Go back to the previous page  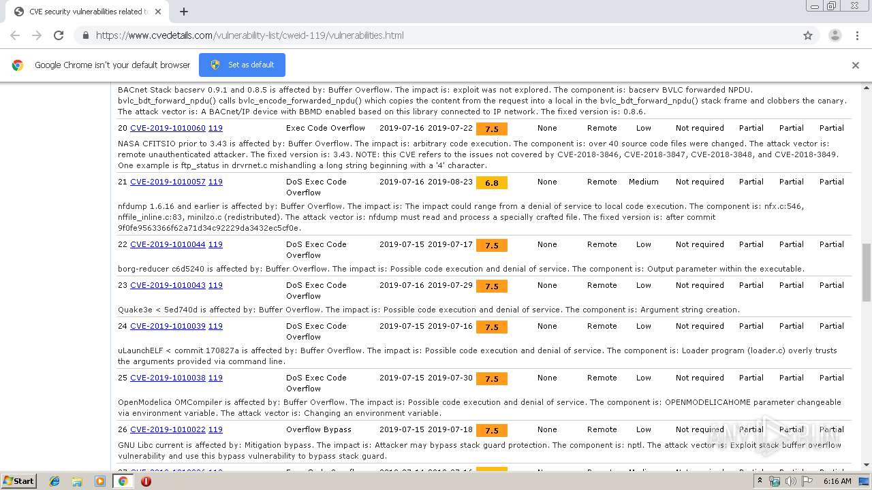[16, 35]
